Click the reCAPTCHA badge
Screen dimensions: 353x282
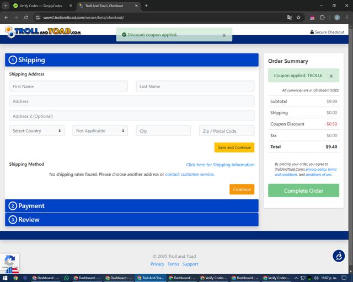tap(10, 263)
